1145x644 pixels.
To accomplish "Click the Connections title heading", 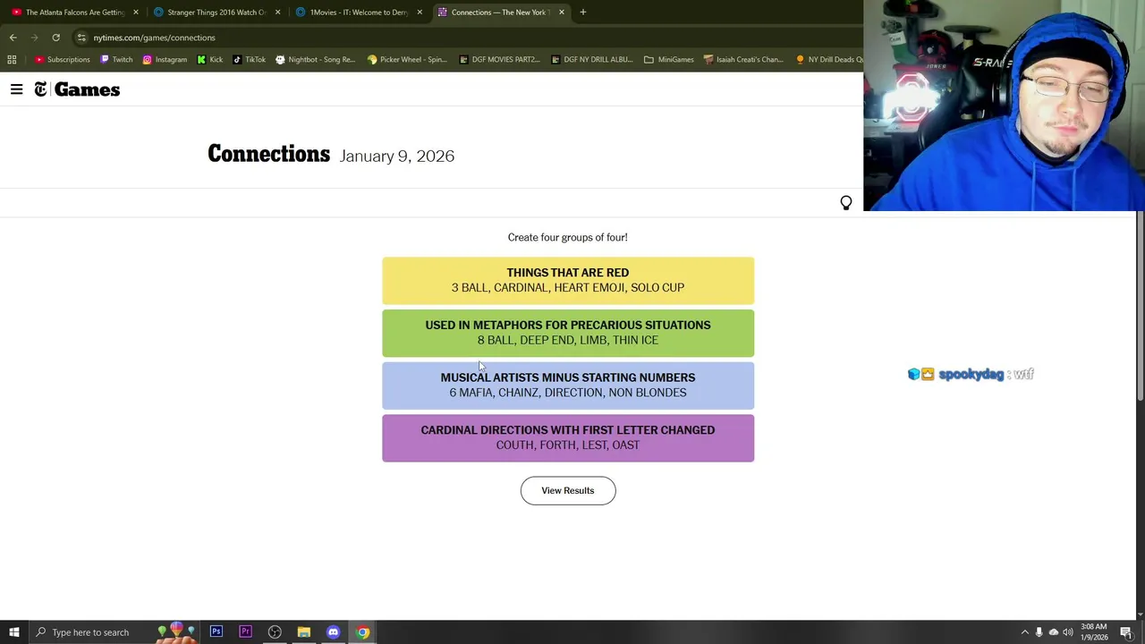I will click(x=268, y=154).
